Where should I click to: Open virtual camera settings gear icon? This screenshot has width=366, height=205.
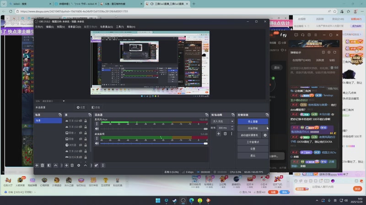[x=265, y=135]
